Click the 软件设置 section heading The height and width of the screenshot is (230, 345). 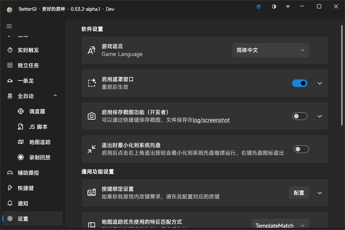coord(92,29)
